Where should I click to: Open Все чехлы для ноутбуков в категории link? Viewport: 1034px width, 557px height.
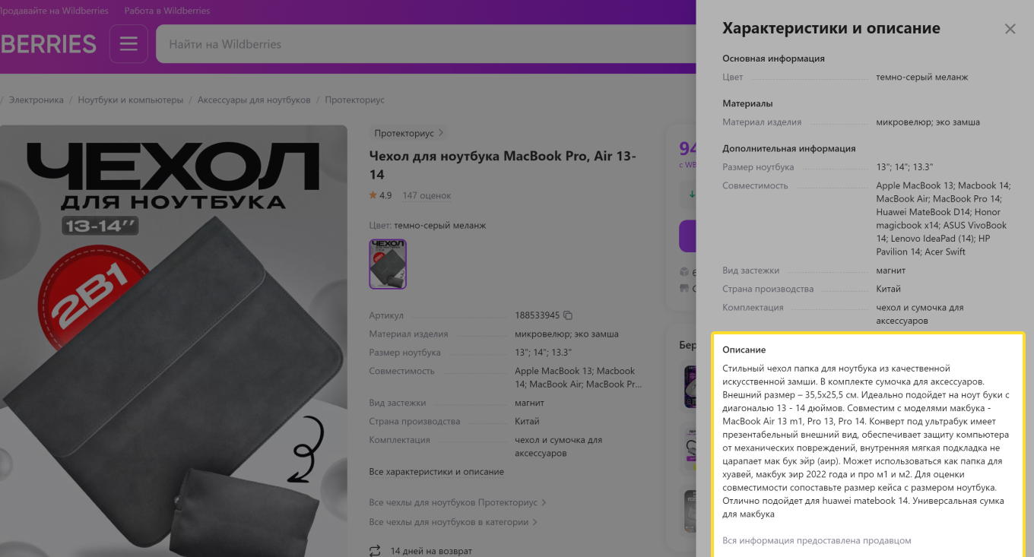coord(453,522)
